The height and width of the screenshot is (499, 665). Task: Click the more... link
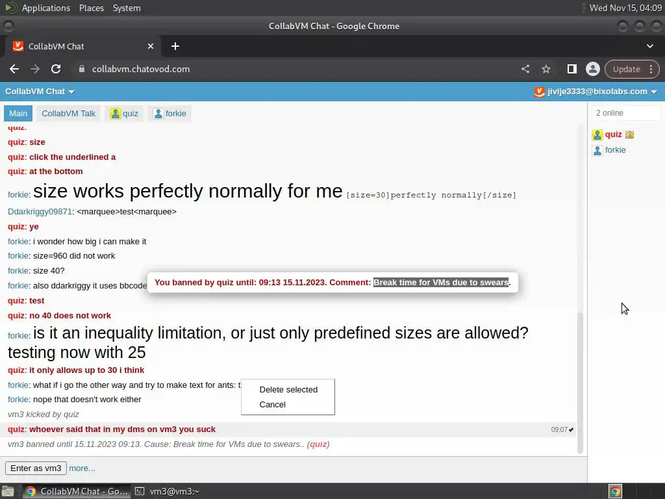click(82, 468)
